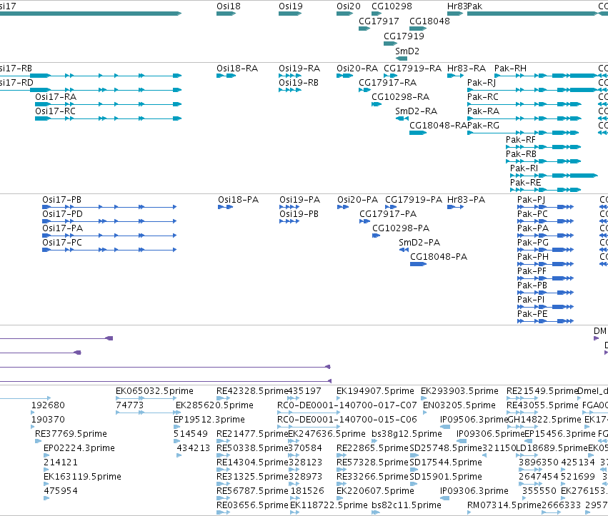Click the CG10298-PA protein label
608x516 pixels.
coord(401,229)
